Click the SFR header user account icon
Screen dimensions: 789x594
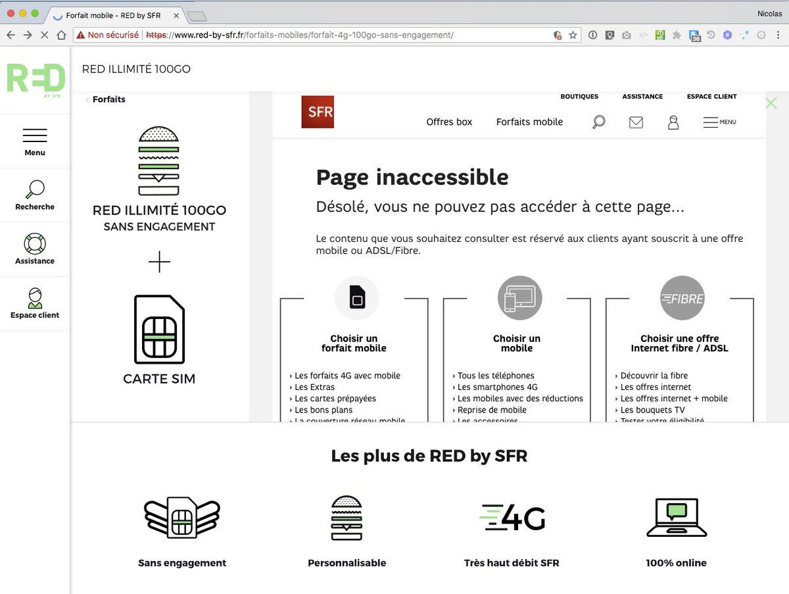pyautogui.click(x=673, y=122)
